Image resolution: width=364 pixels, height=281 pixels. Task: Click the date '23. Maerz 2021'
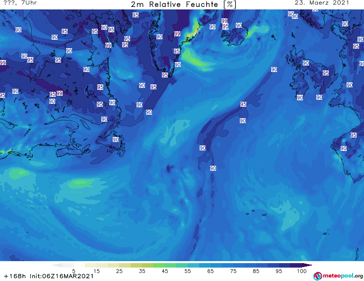coord(322,3)
